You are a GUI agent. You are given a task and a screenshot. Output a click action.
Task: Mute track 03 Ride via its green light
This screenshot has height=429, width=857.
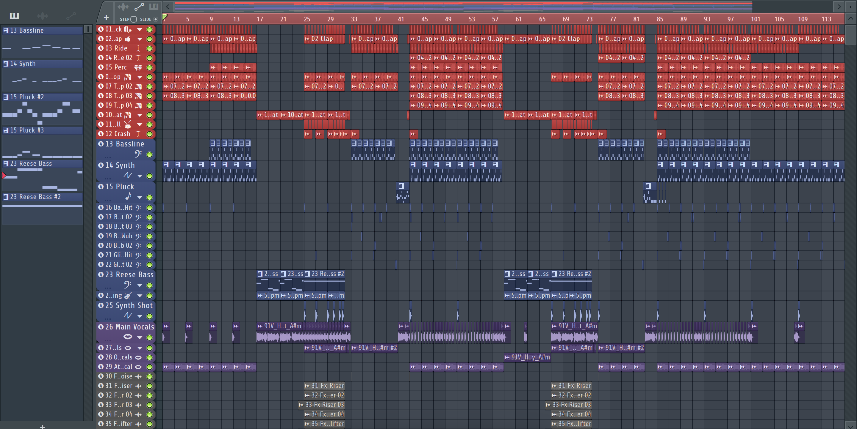click(x=150, y=48)
